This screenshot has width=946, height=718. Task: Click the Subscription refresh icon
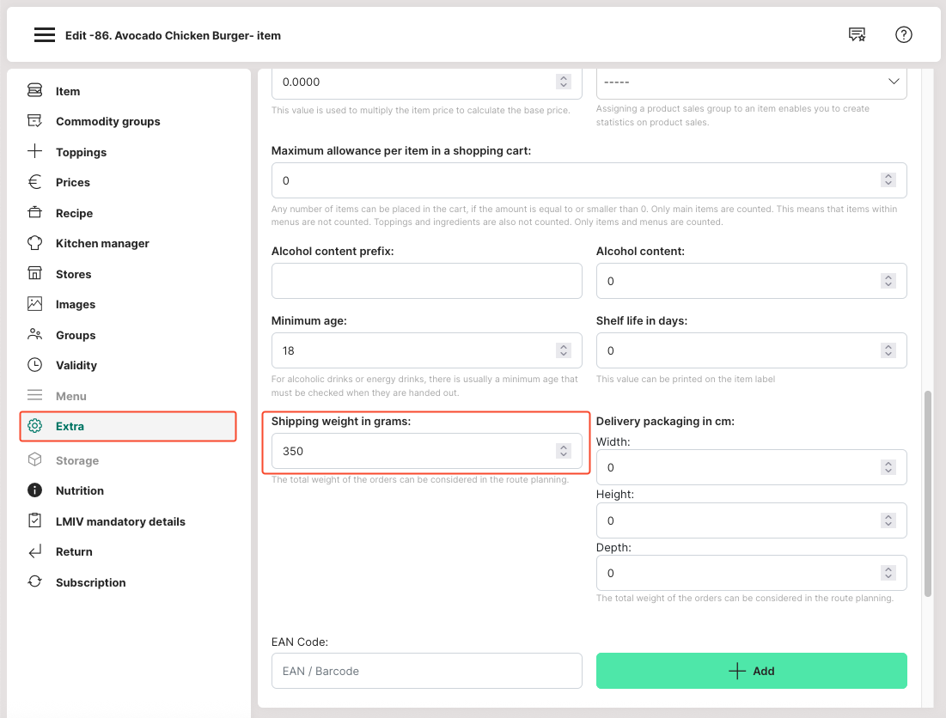[x=34, y=582]
